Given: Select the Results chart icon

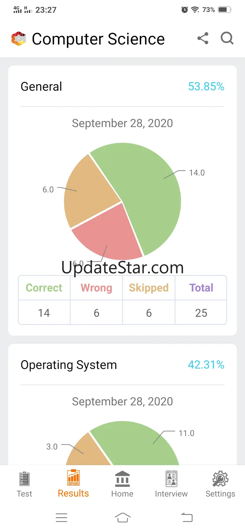Looking at the screenshot, I should (x=73, y=478).
